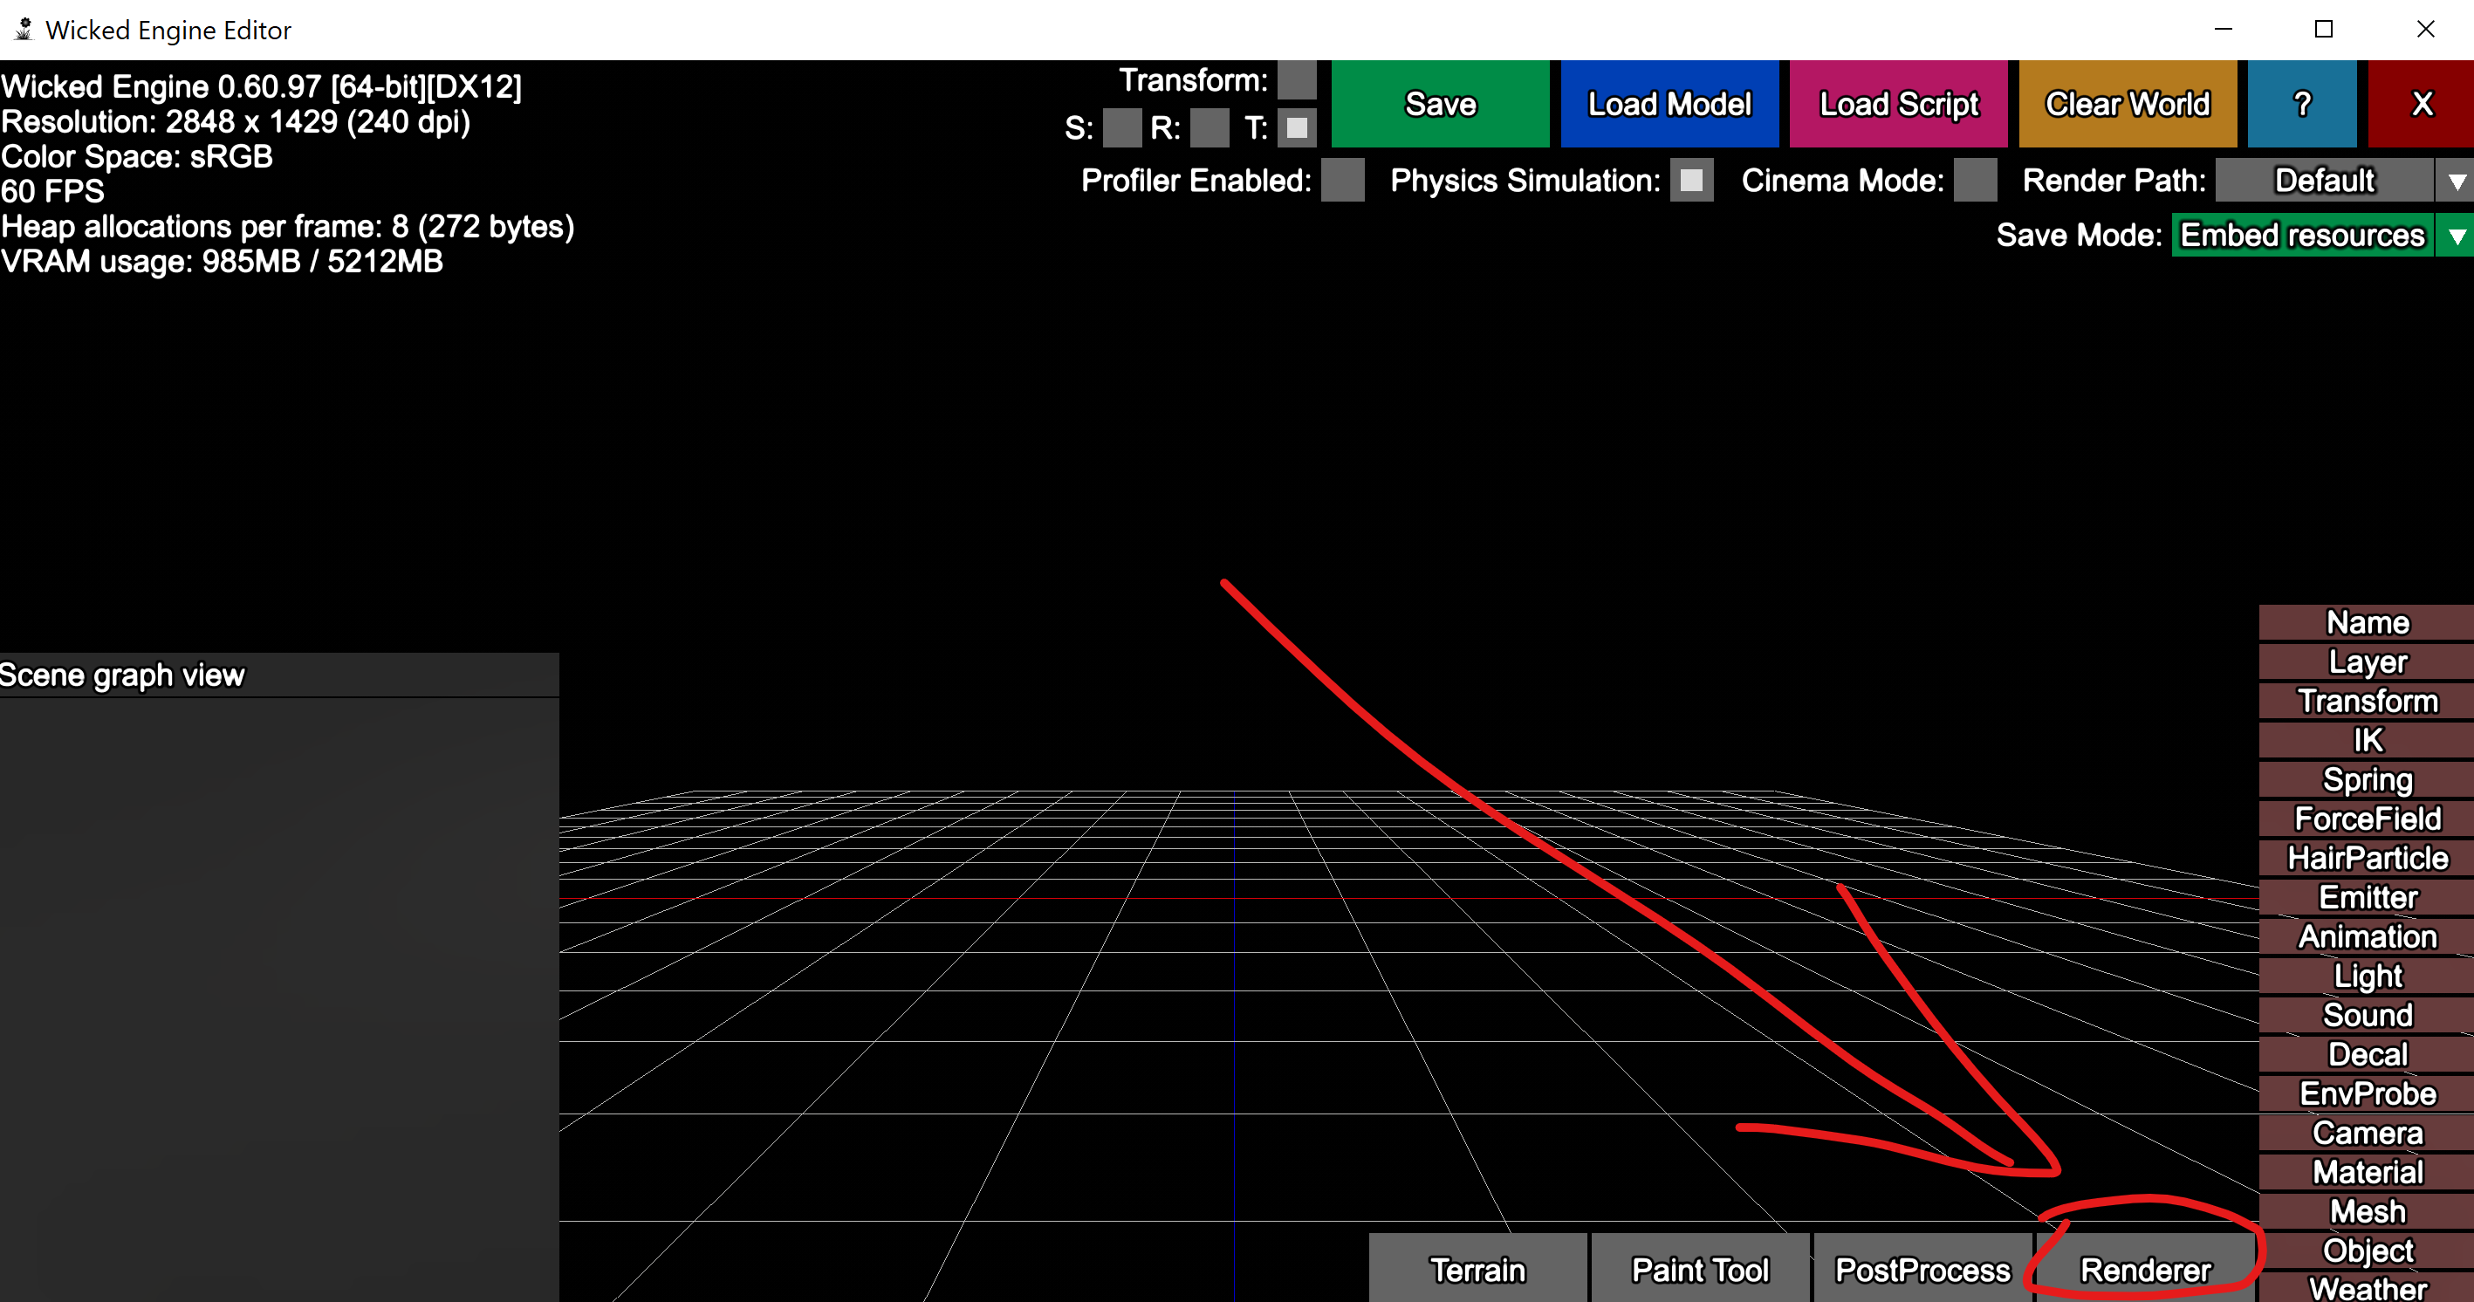Image resolution: width=2474 pixels, height=1302 pixels.
Task: Enable the Profiler
Action: (1343, 182)
